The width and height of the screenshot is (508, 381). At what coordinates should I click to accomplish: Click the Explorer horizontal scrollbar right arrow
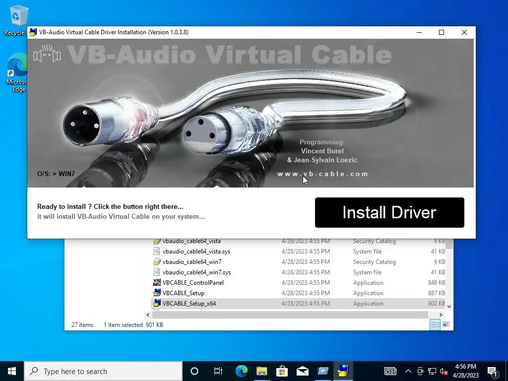pyautogui.click(x=441, y=315)
